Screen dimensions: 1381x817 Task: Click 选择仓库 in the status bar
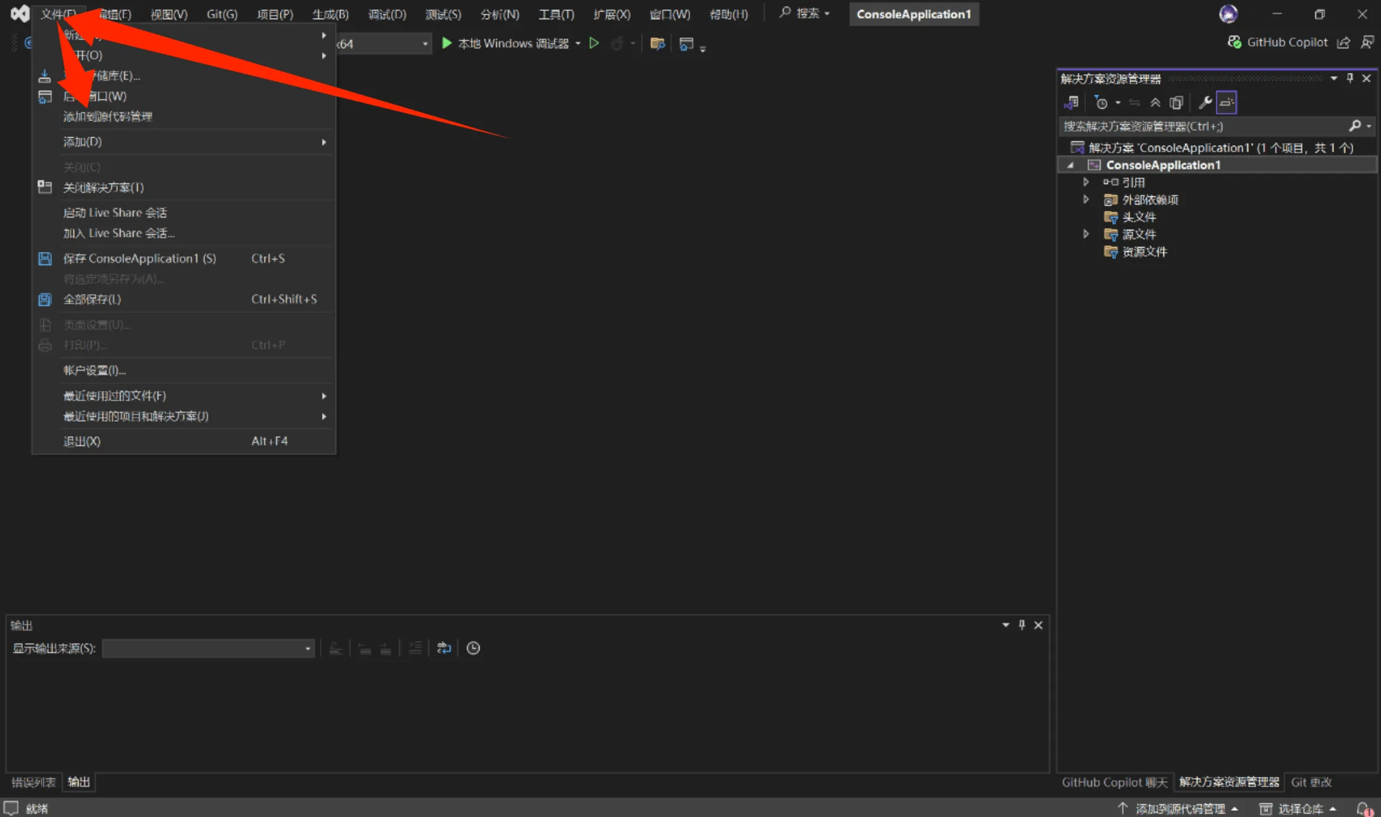(1299, 808)
